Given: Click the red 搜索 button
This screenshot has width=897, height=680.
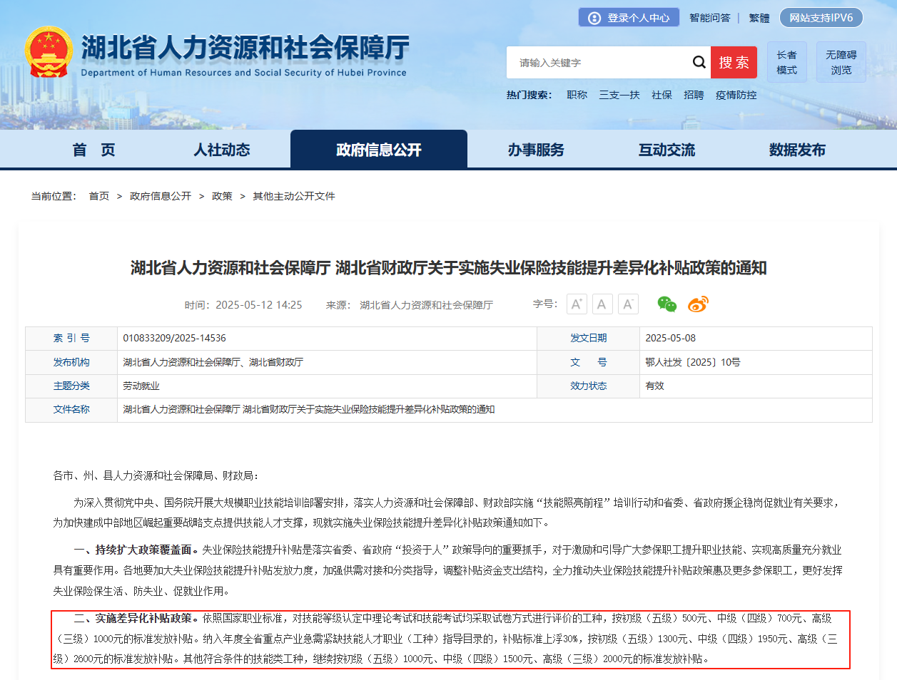Looking at the screenshot, I should [734, 63].
